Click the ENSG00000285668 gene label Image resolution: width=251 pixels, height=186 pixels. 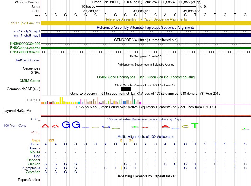click(x=25, y=48)
